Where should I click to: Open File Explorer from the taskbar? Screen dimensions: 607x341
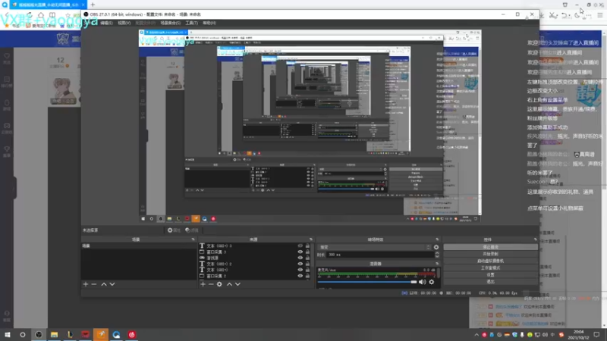[54, 334]
